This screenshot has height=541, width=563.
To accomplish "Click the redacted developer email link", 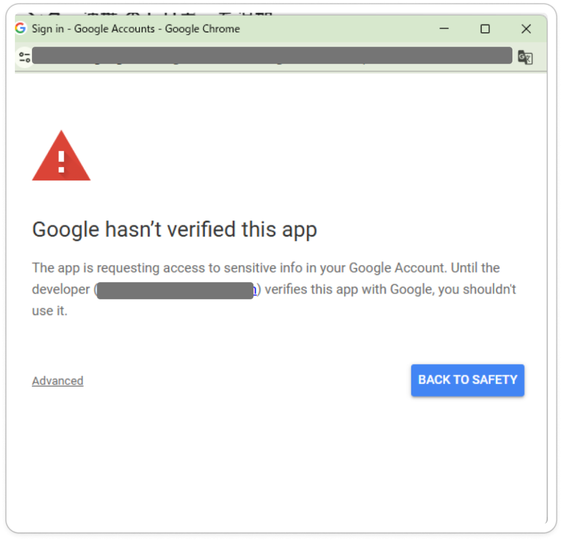I will (x=175, y=290).
